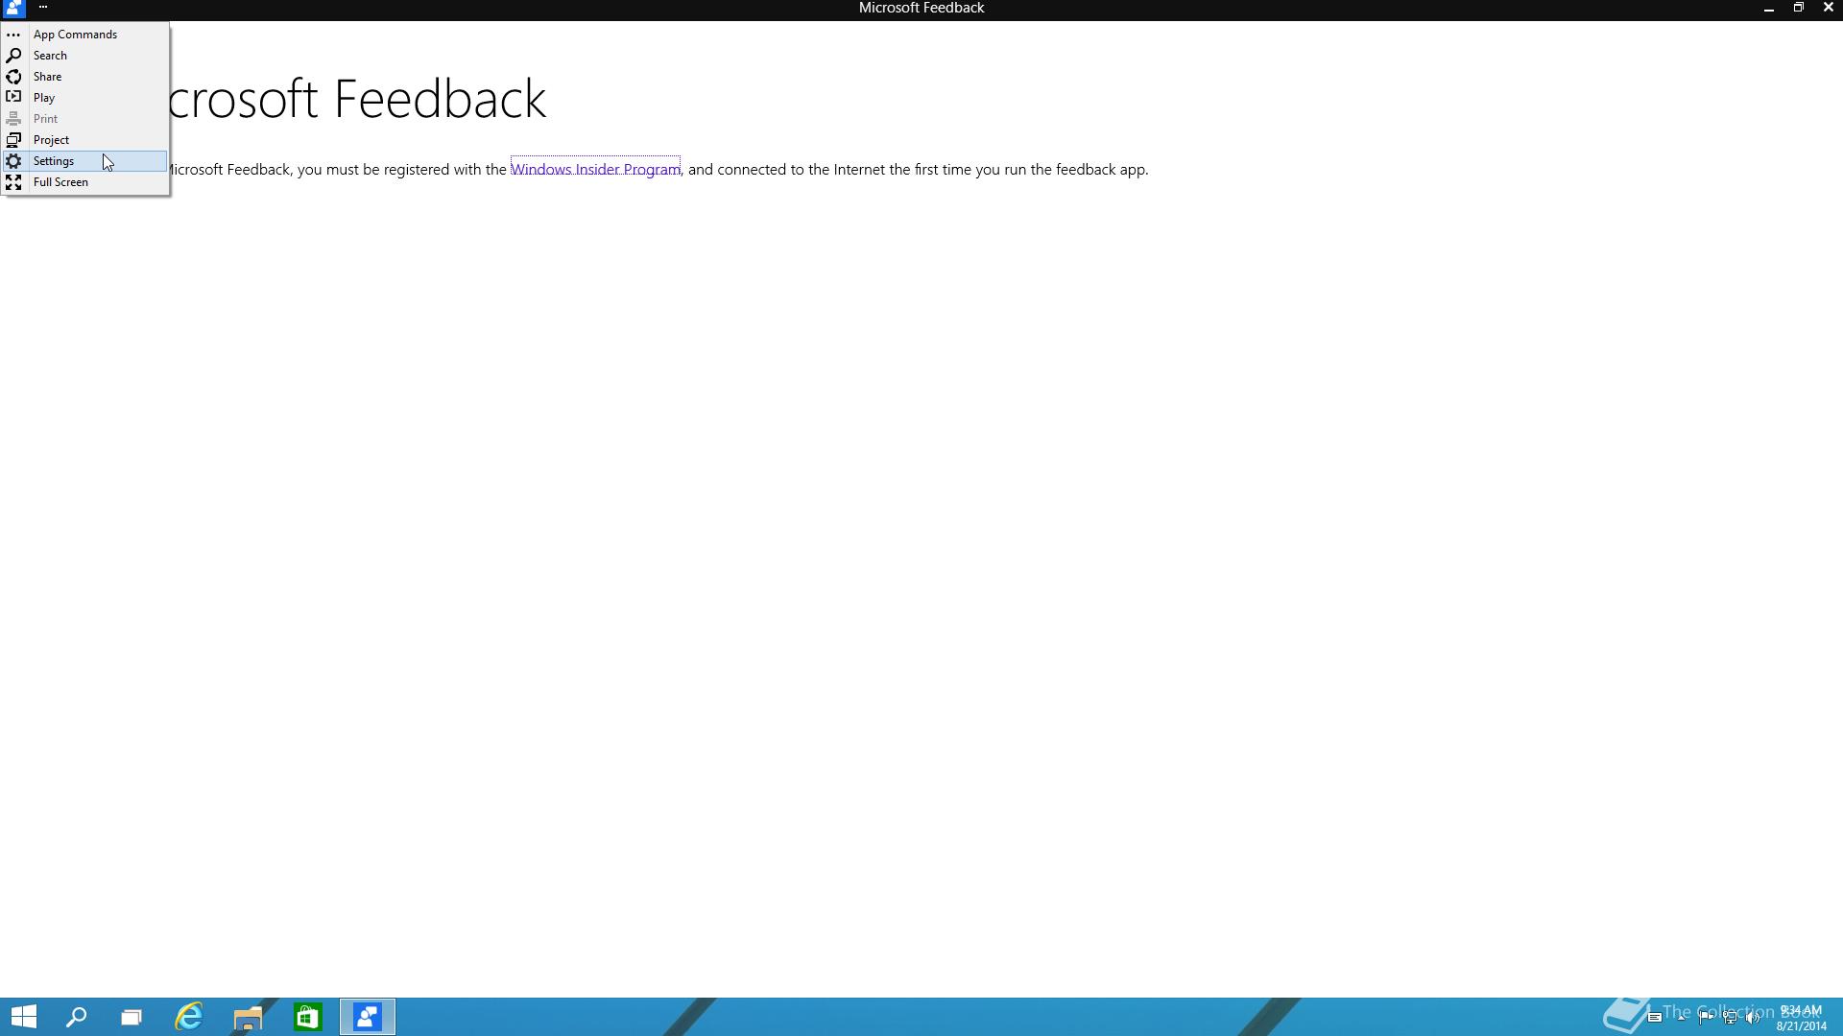Screen dimensions: 1843x1036
Task: Click the Microsoft Feedback title bar app icon
Action: [13, 8]
